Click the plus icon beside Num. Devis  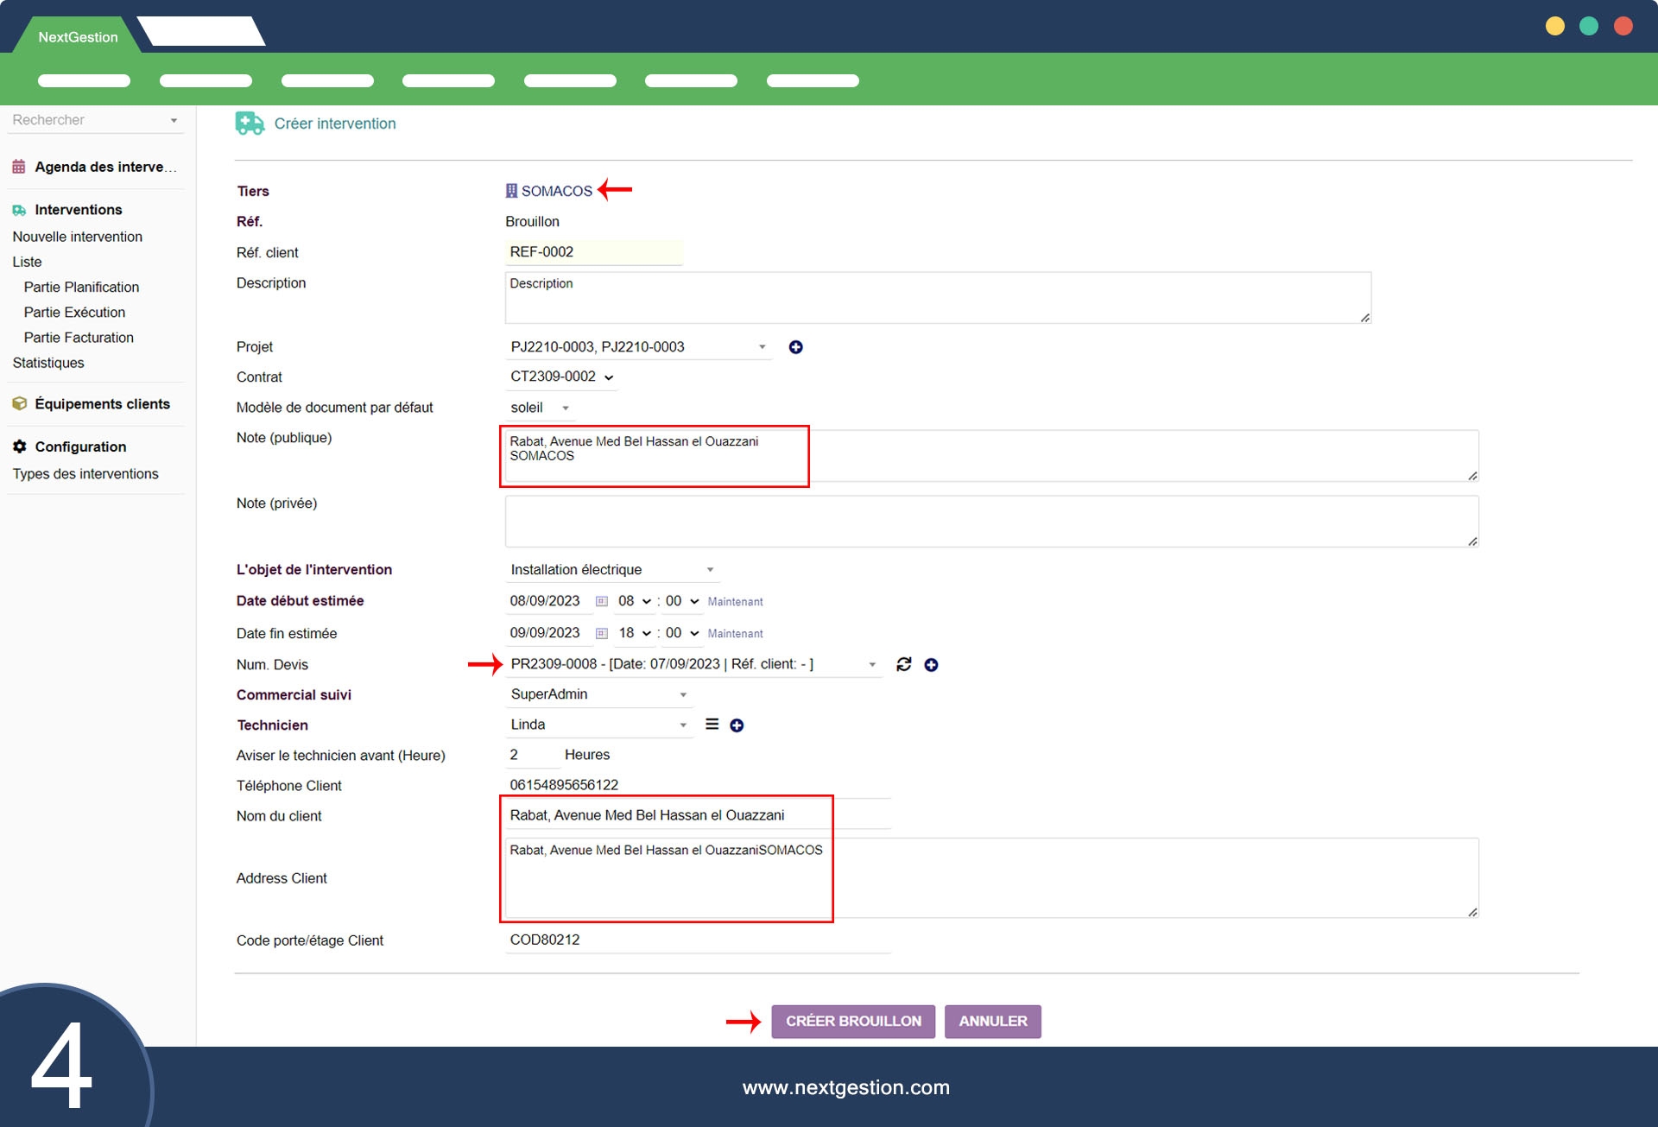coord(931,665)
